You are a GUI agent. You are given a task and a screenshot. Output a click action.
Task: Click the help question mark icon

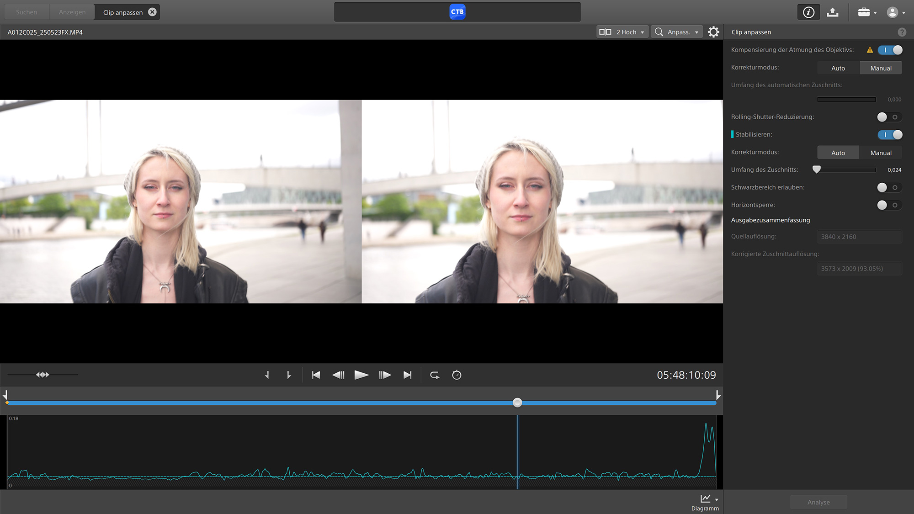pos(902,32)
